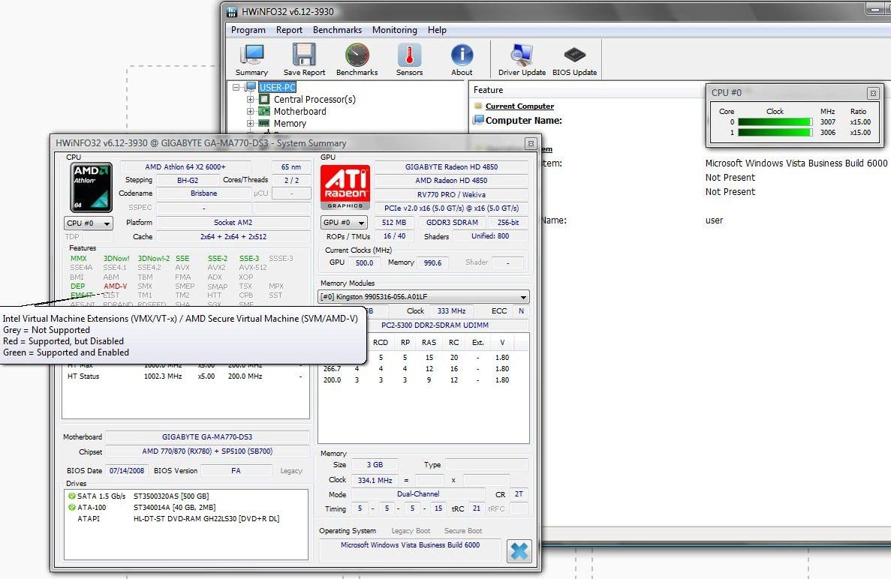Click the AMD 770/870 chipset field
This screenshot has height=579, width=891.
(x=207, y=451)
